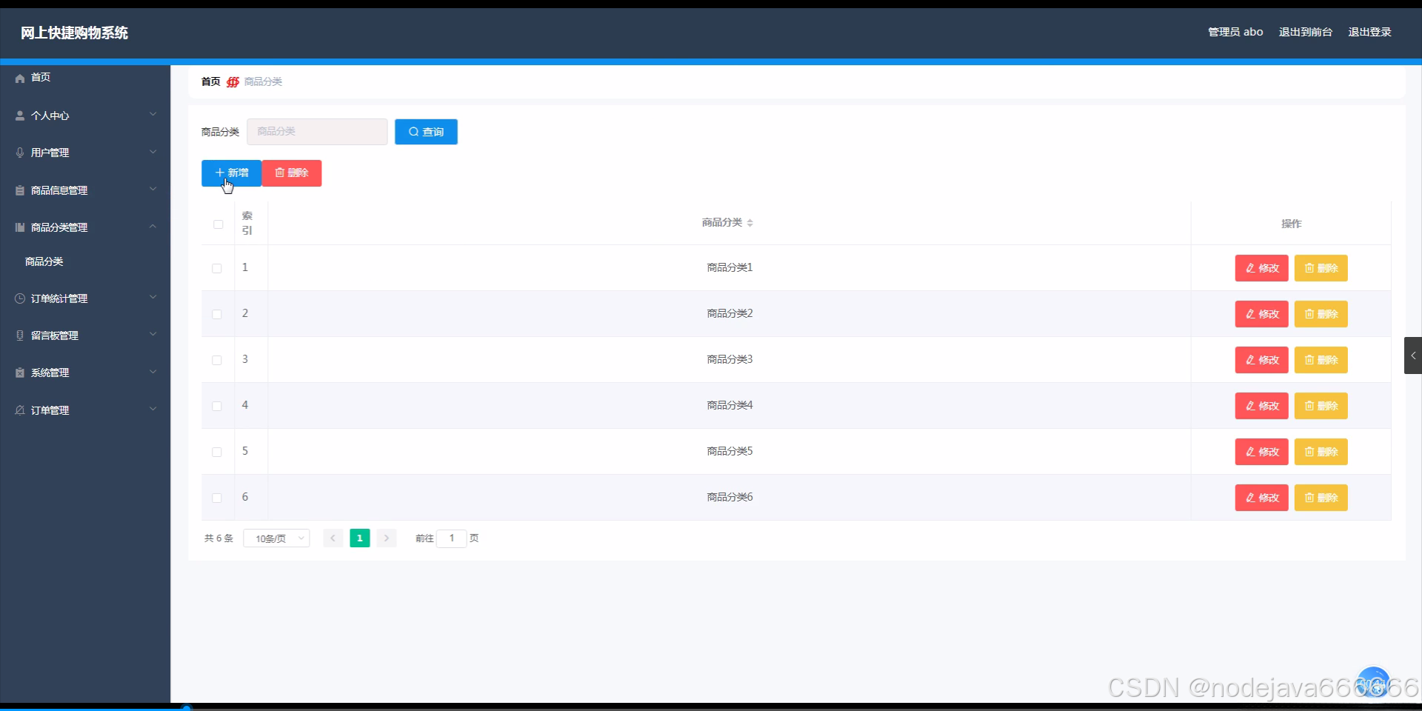Expand the 个人中心 menu chevron
Screen dimensions: 1422x711
[153, 114]
